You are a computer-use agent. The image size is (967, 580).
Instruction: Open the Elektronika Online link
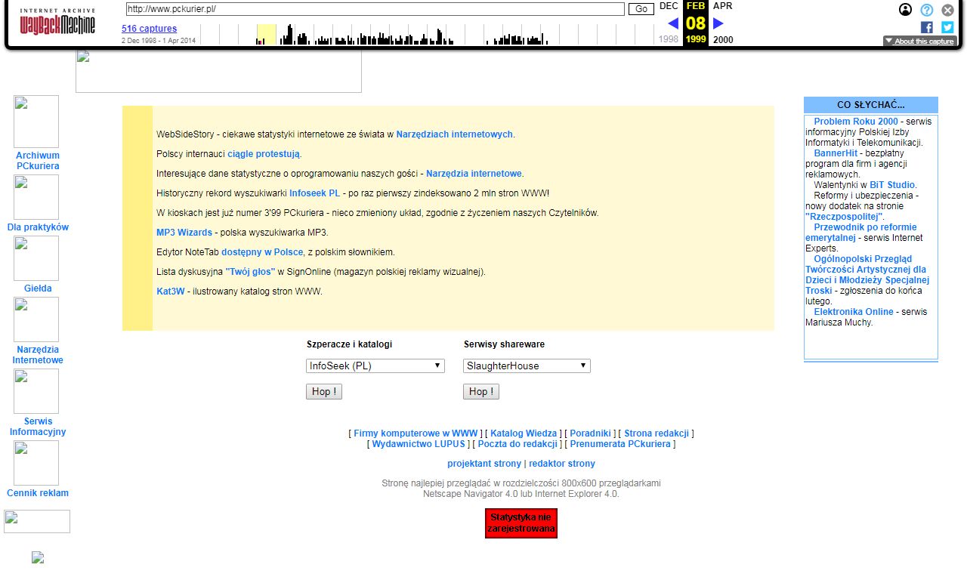[x=854, y=312]
